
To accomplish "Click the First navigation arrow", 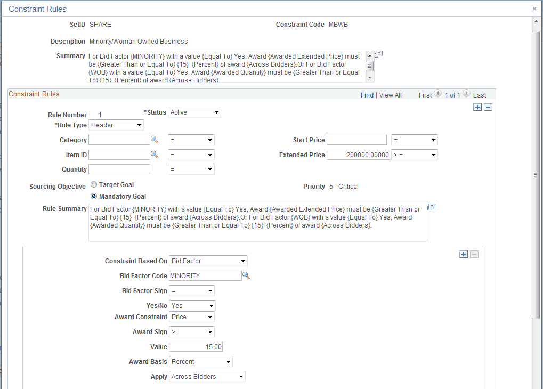I will pos(437,95).
